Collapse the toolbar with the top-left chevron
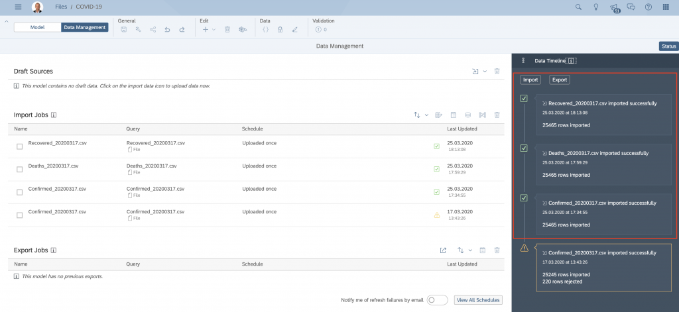 pos(6,21)
